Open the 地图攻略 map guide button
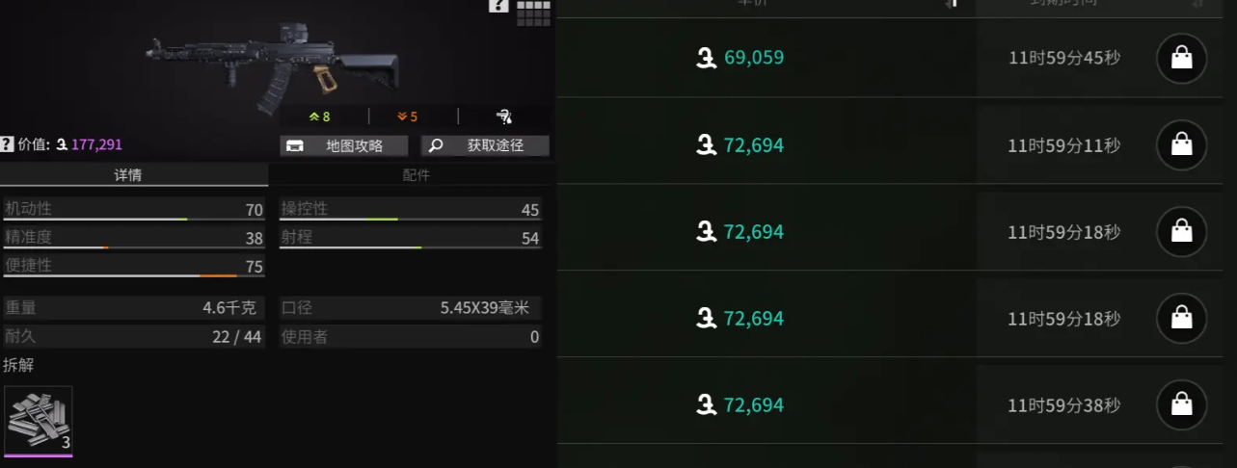The height and width of the screenshot is (468, 1237). pyautogui.click(x=344, y=145)
